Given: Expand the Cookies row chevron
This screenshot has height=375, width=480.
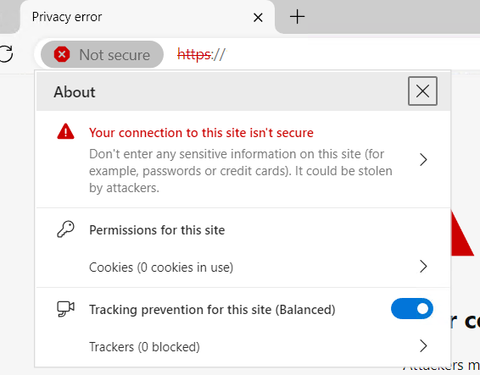Looking at the screenshot, I should coord(423,267).
